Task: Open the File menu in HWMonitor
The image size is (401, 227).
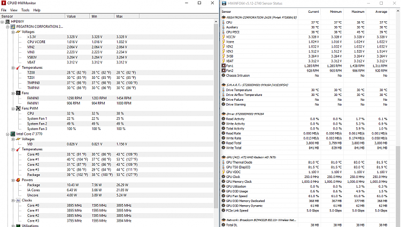Action: click(4, 10)
